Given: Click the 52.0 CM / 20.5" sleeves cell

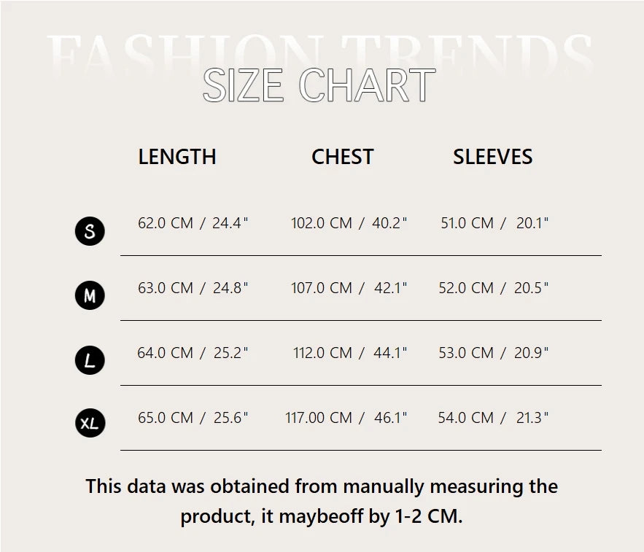Looking at the screenshot, I should (494, 288).
